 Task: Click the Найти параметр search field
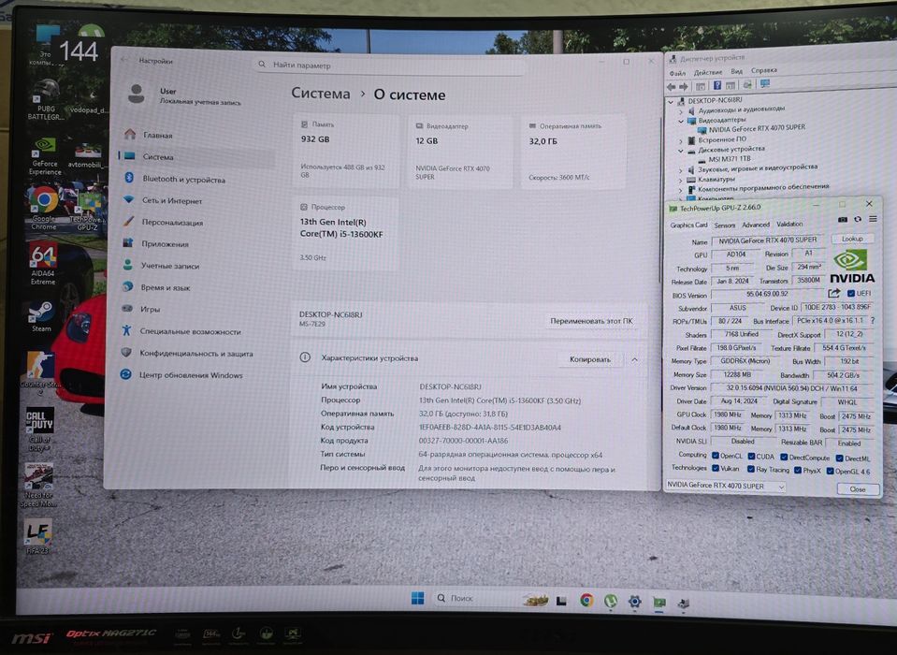pyautogui.click(x=389, y=65)
